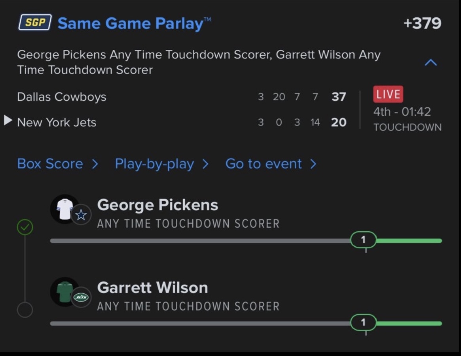Click the empty status circle for Garrett Wilson

[25, 310]
